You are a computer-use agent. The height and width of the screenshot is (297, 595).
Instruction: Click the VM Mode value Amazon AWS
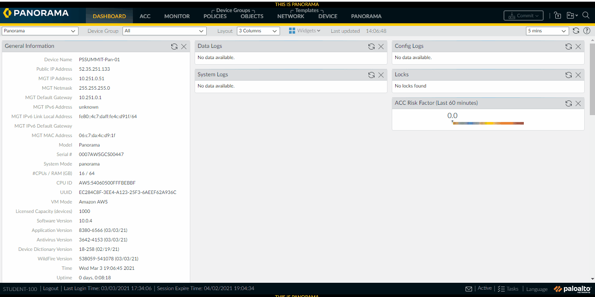pos(93,202)
